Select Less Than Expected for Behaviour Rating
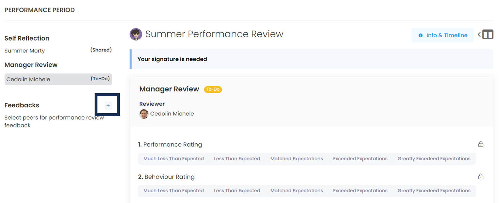The height and width of the screenshot is (203, 501). click(x=237, y=191)
